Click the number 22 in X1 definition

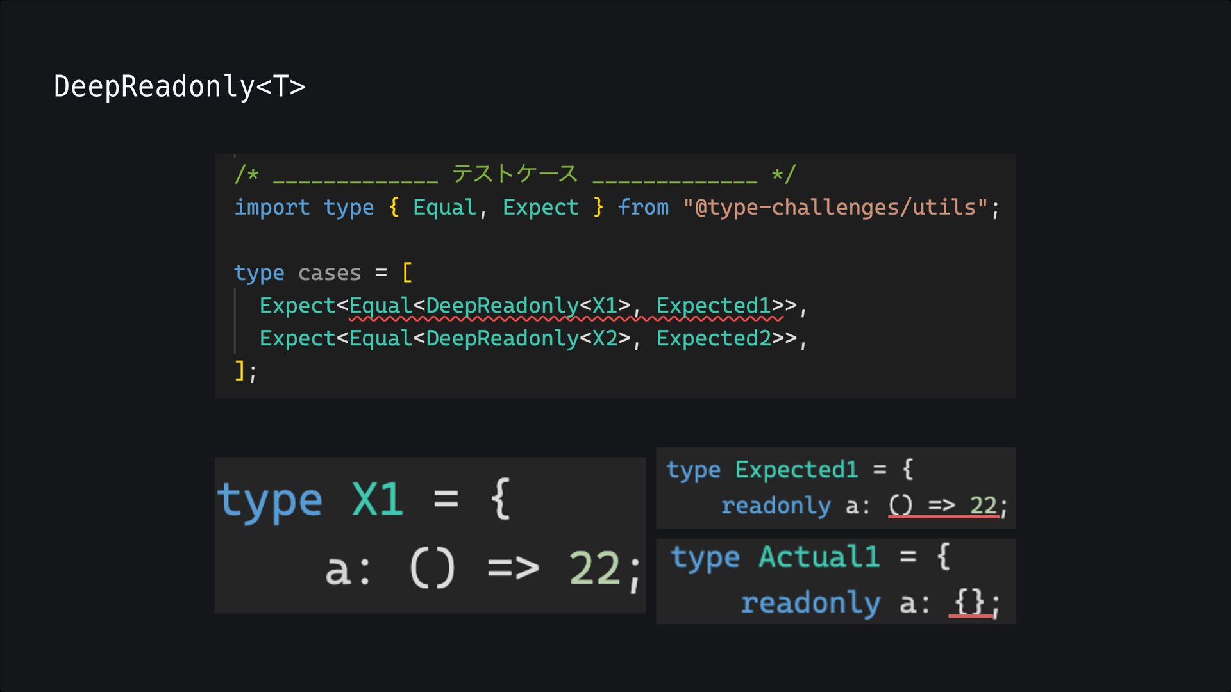pos(594,568)
